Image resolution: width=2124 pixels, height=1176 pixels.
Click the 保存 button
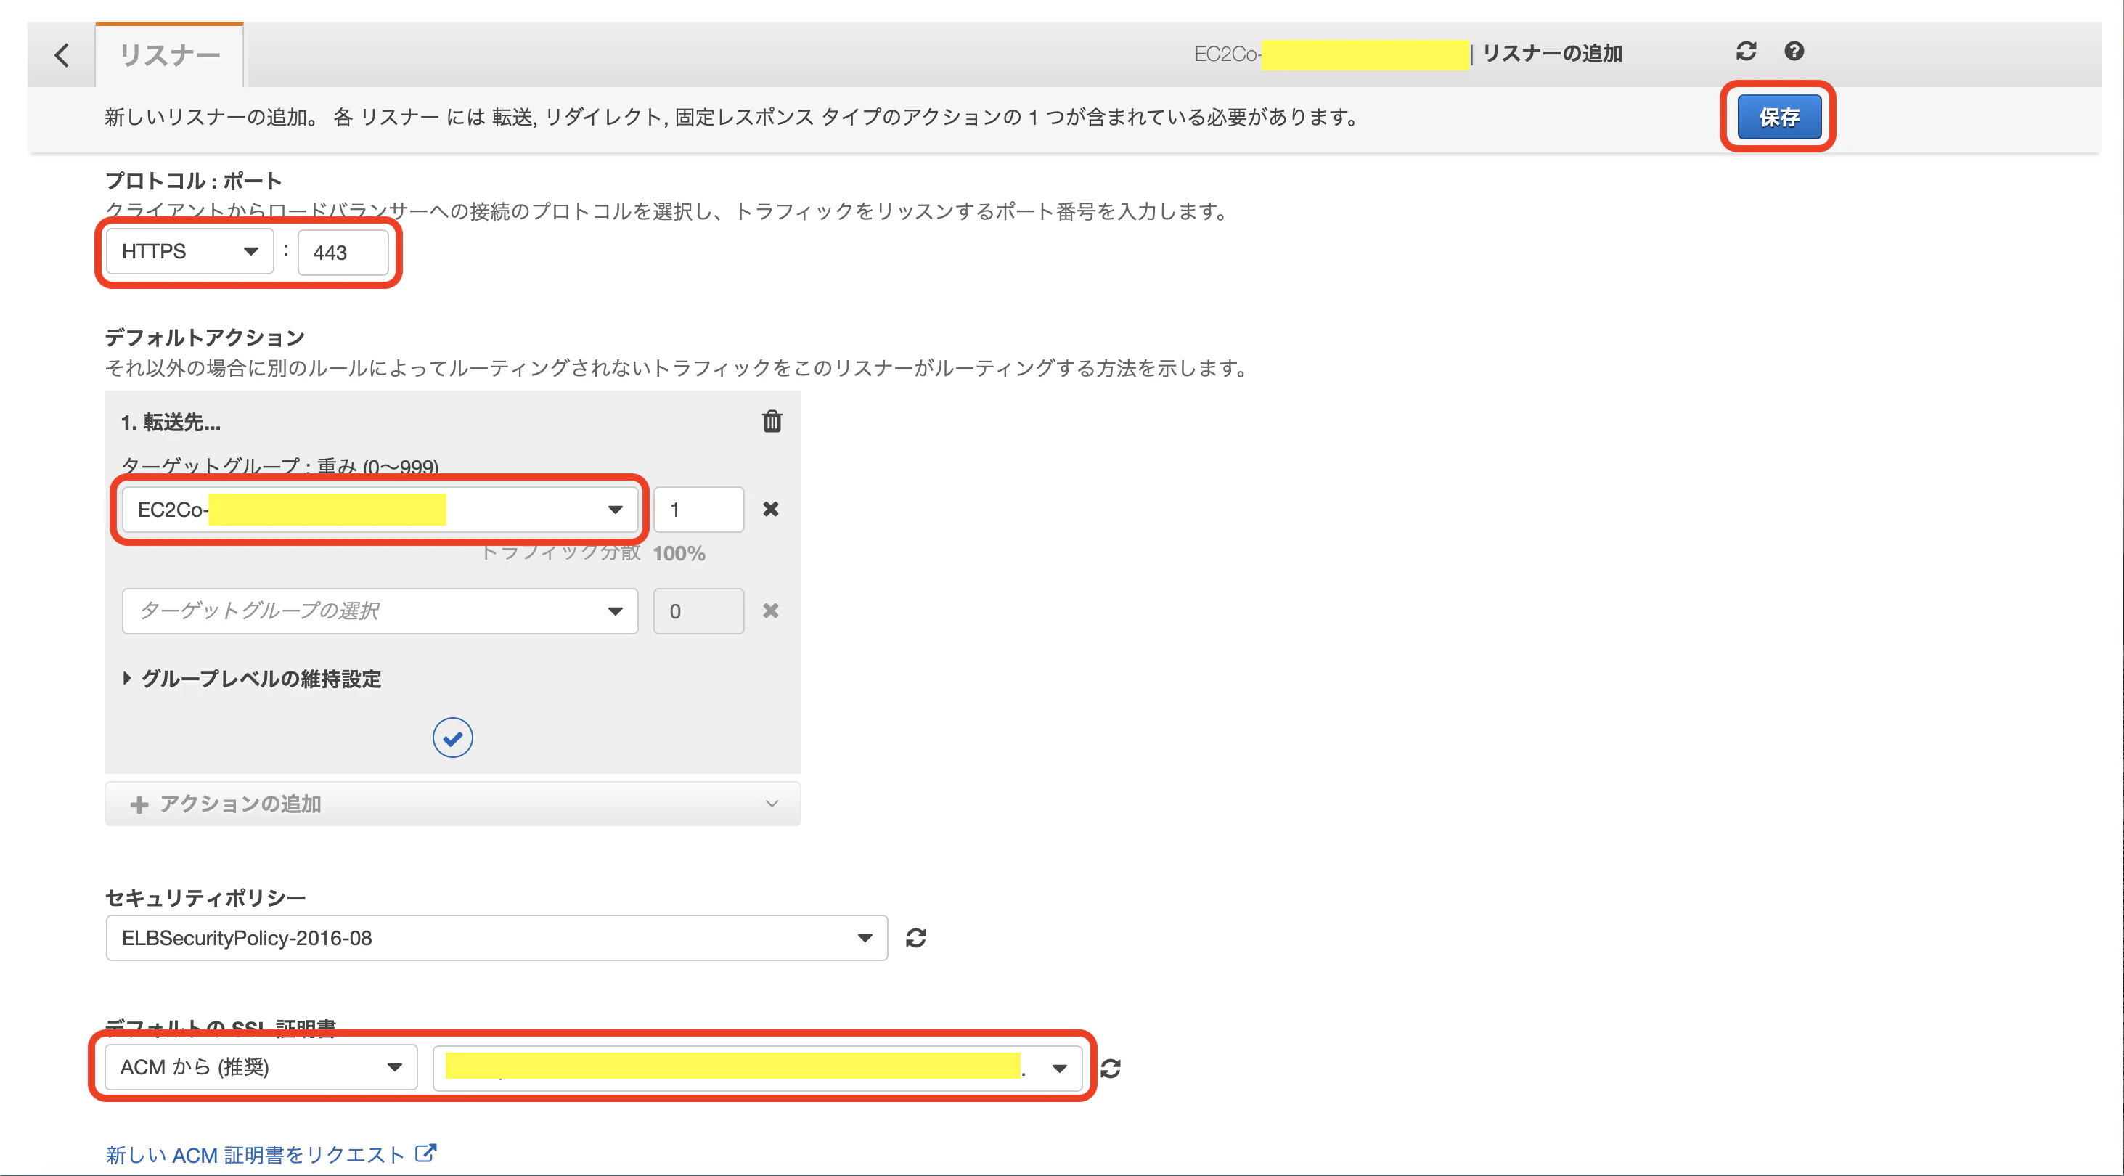(x=1778, y=117)
